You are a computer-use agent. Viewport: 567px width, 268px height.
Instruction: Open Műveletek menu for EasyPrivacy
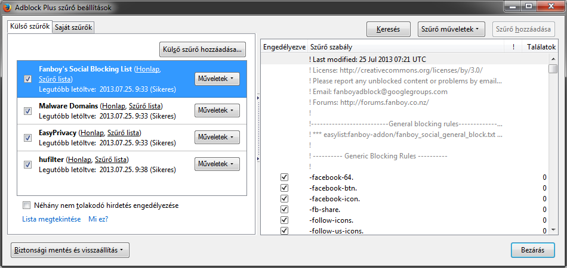[217, 137]
